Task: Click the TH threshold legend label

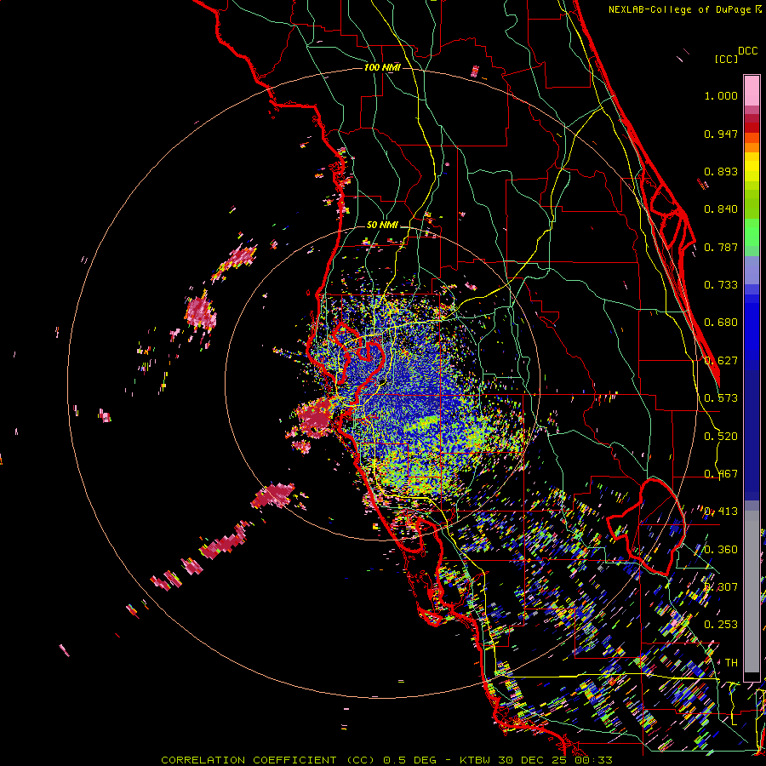Action: coord(731,663)
